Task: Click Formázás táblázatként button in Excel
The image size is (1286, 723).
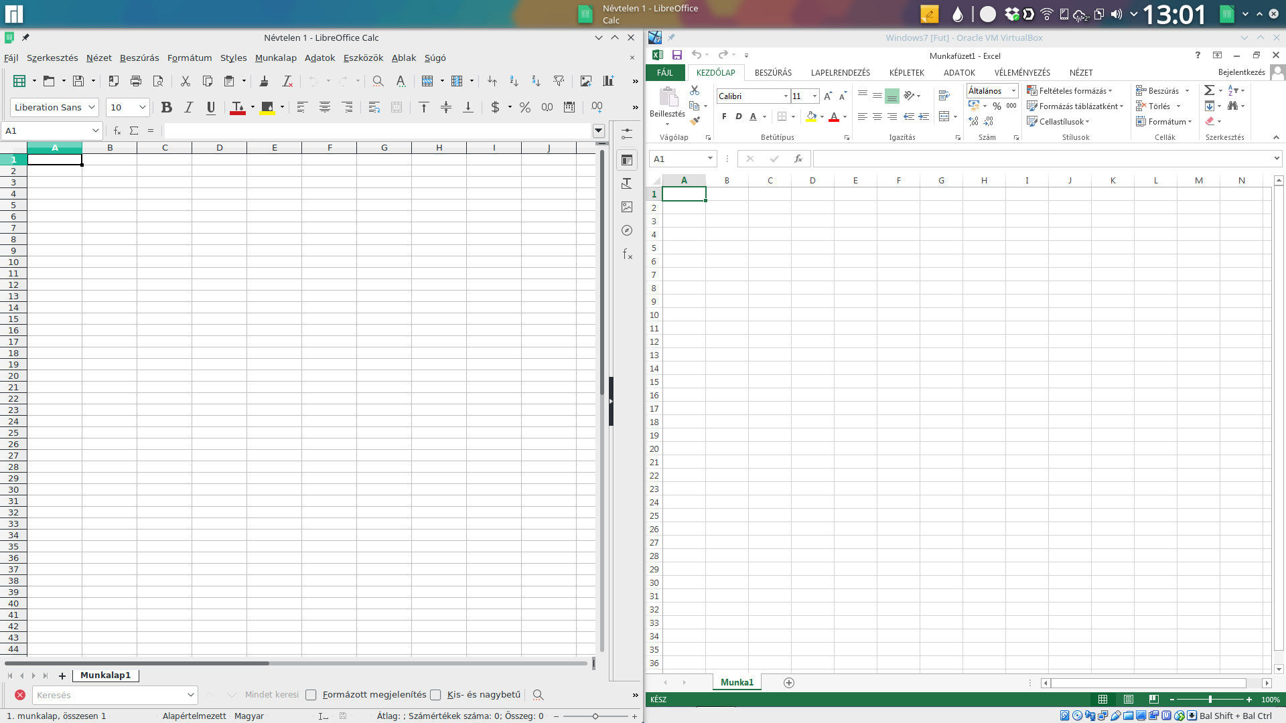Action: 1075,106
